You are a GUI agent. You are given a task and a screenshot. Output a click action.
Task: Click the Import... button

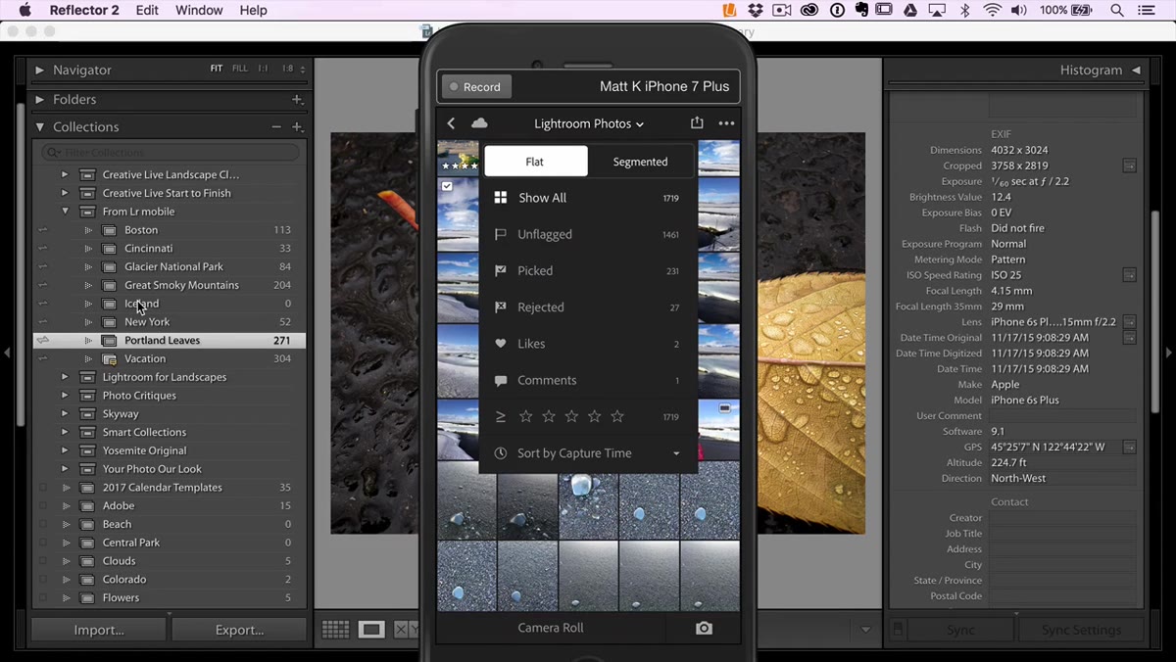pos(99,630)
